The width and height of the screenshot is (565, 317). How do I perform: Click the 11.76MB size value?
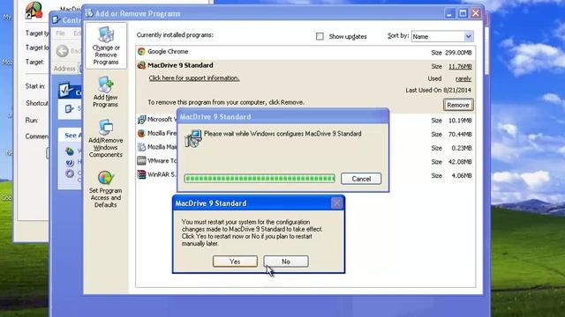(x=460, y=67)
